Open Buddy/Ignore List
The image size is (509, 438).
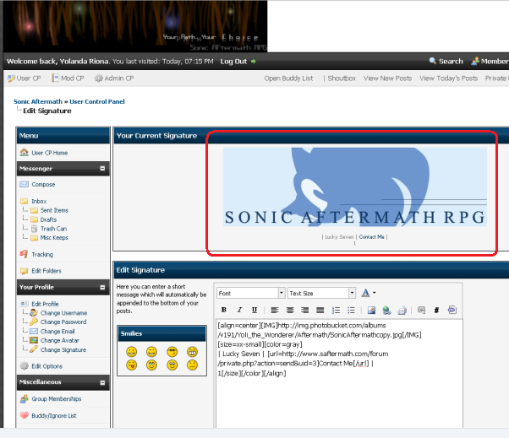(54, 416)
